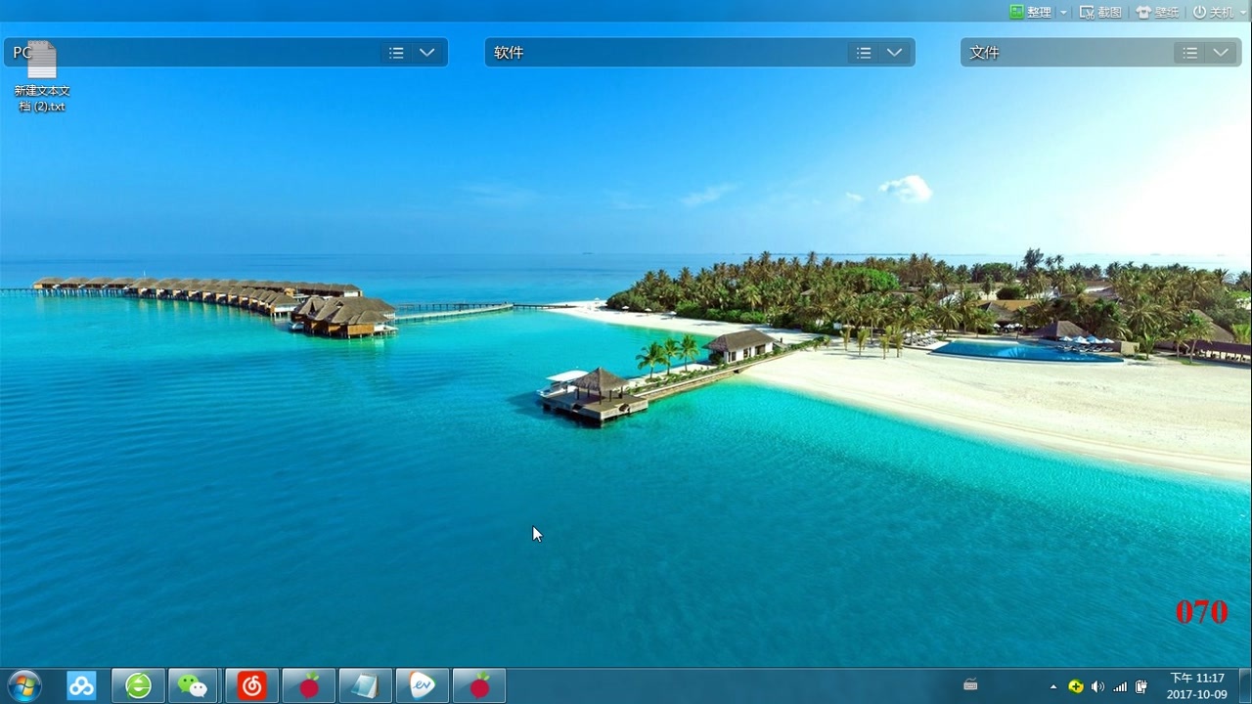Image resolution: width=1252 pixels, height=704 pixels.
Task: Select 新建文本文档 (2).txt file icon
Action: [x=42, y=78]
